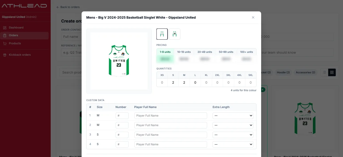Click the Dashboard grid icon

tap(5, 27)
